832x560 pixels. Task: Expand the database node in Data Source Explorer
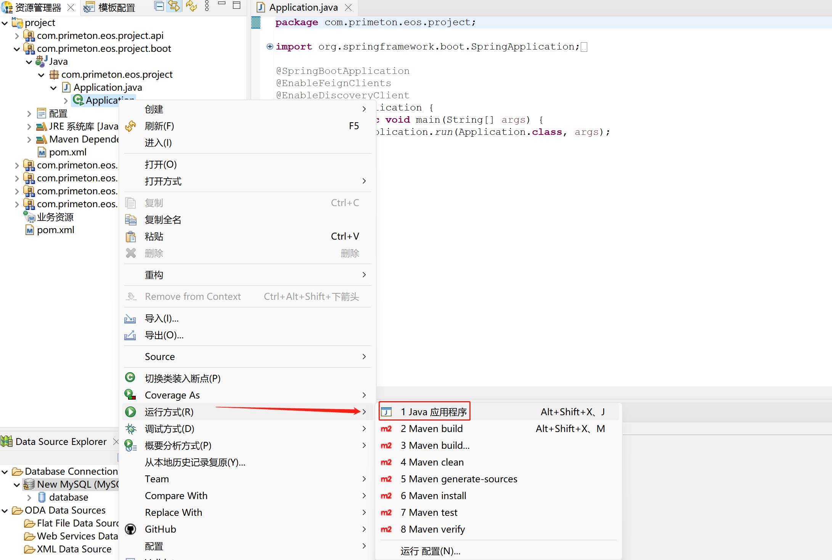[x=29, y=498]
